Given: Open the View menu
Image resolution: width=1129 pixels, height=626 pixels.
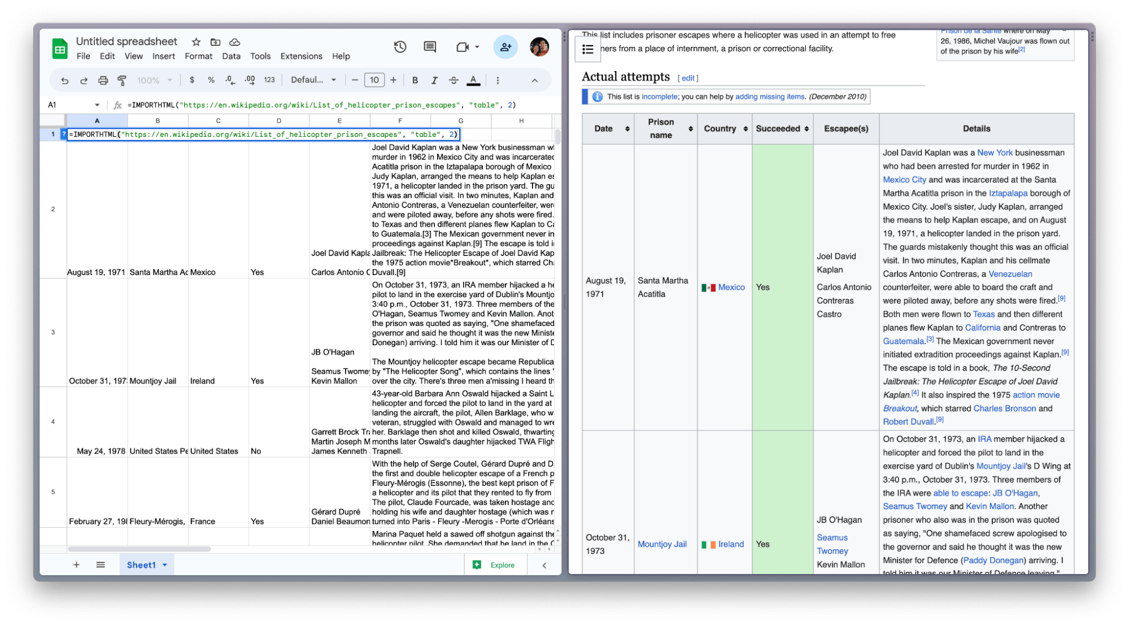Looking at the screenshot, I should coord(133,56).
